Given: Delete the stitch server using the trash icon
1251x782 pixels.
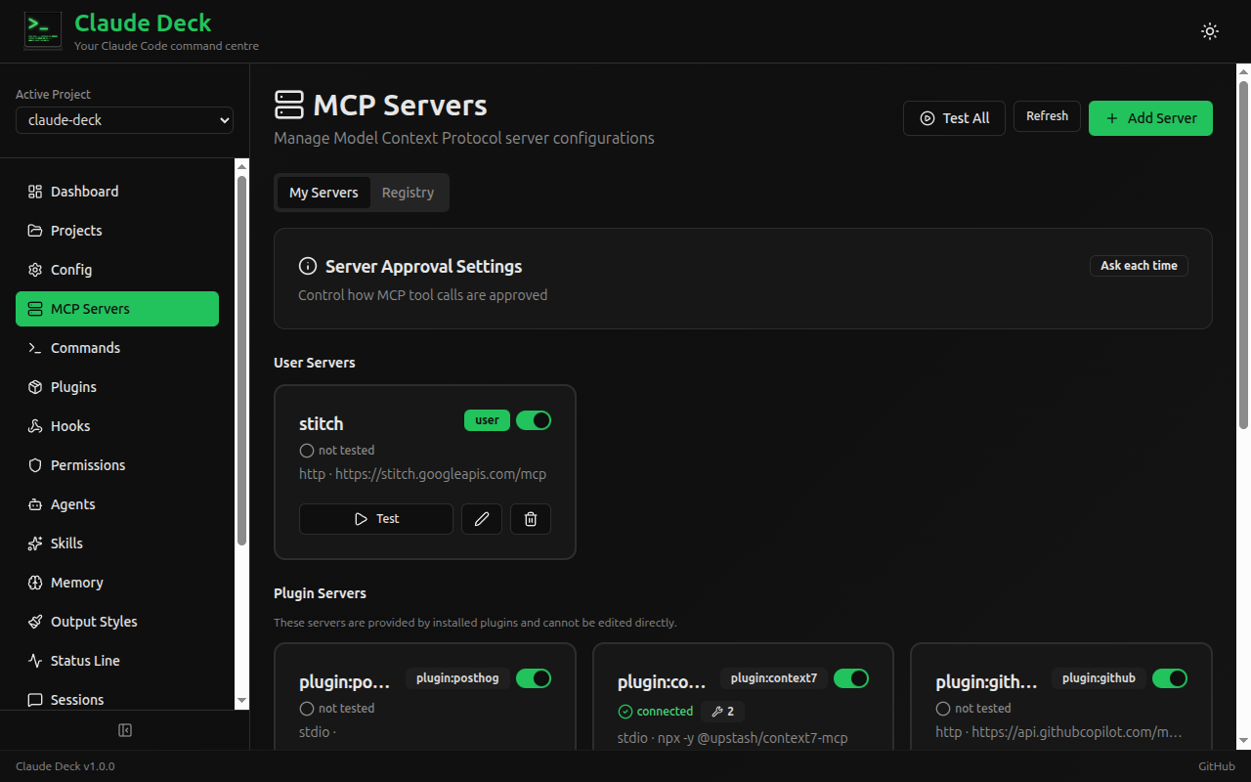Looking at the screenshot, I should pyautogui.click(x=530, y=519).
